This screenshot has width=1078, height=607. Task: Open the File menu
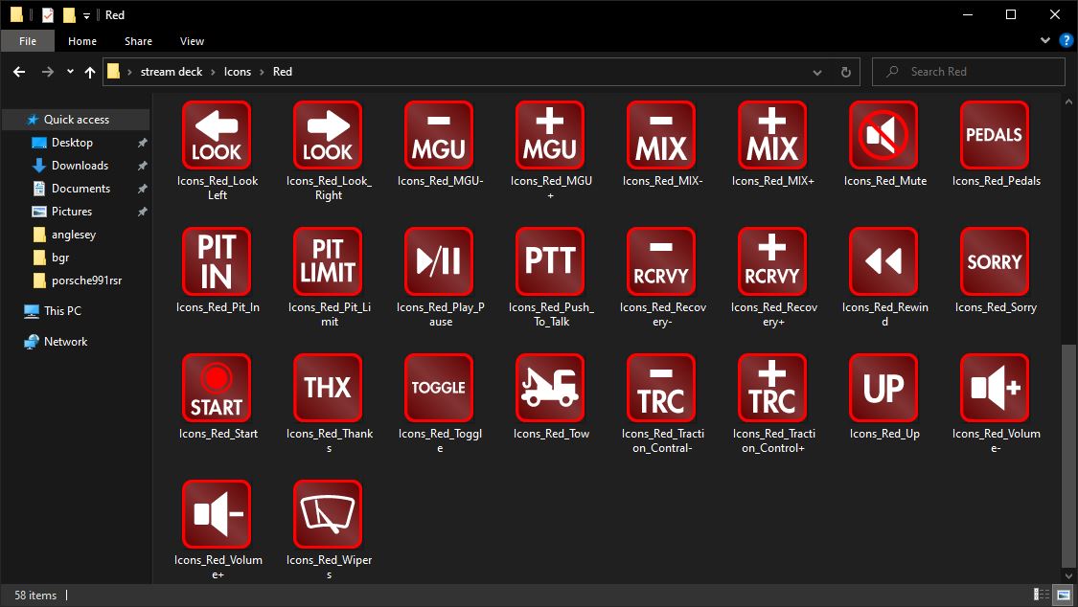pos(28,41)
